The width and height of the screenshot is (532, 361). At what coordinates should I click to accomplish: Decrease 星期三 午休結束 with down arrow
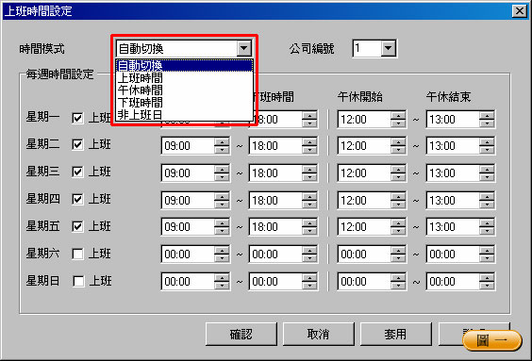(x=487, y=177)
